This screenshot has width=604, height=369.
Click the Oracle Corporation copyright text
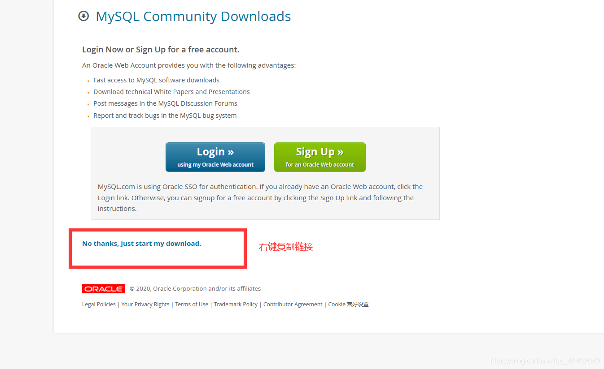click(x=195, y=289)
